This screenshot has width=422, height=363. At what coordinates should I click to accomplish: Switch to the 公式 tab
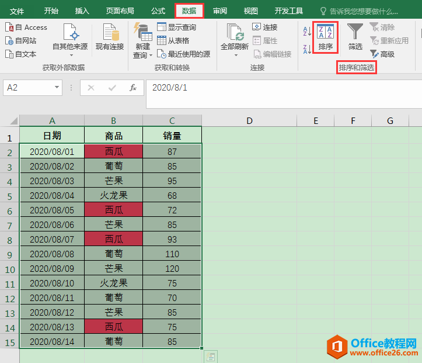pos(158,11)
